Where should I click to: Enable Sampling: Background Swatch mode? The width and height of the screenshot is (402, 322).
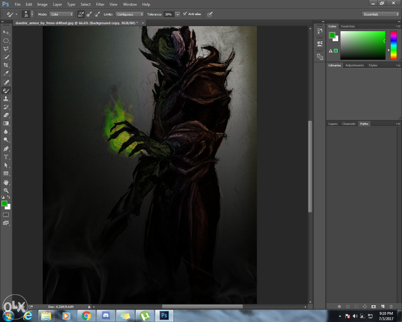(97, 15)
